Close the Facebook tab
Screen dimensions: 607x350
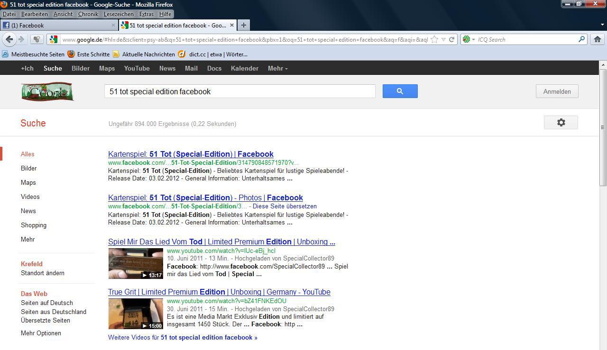click(113, 25)
